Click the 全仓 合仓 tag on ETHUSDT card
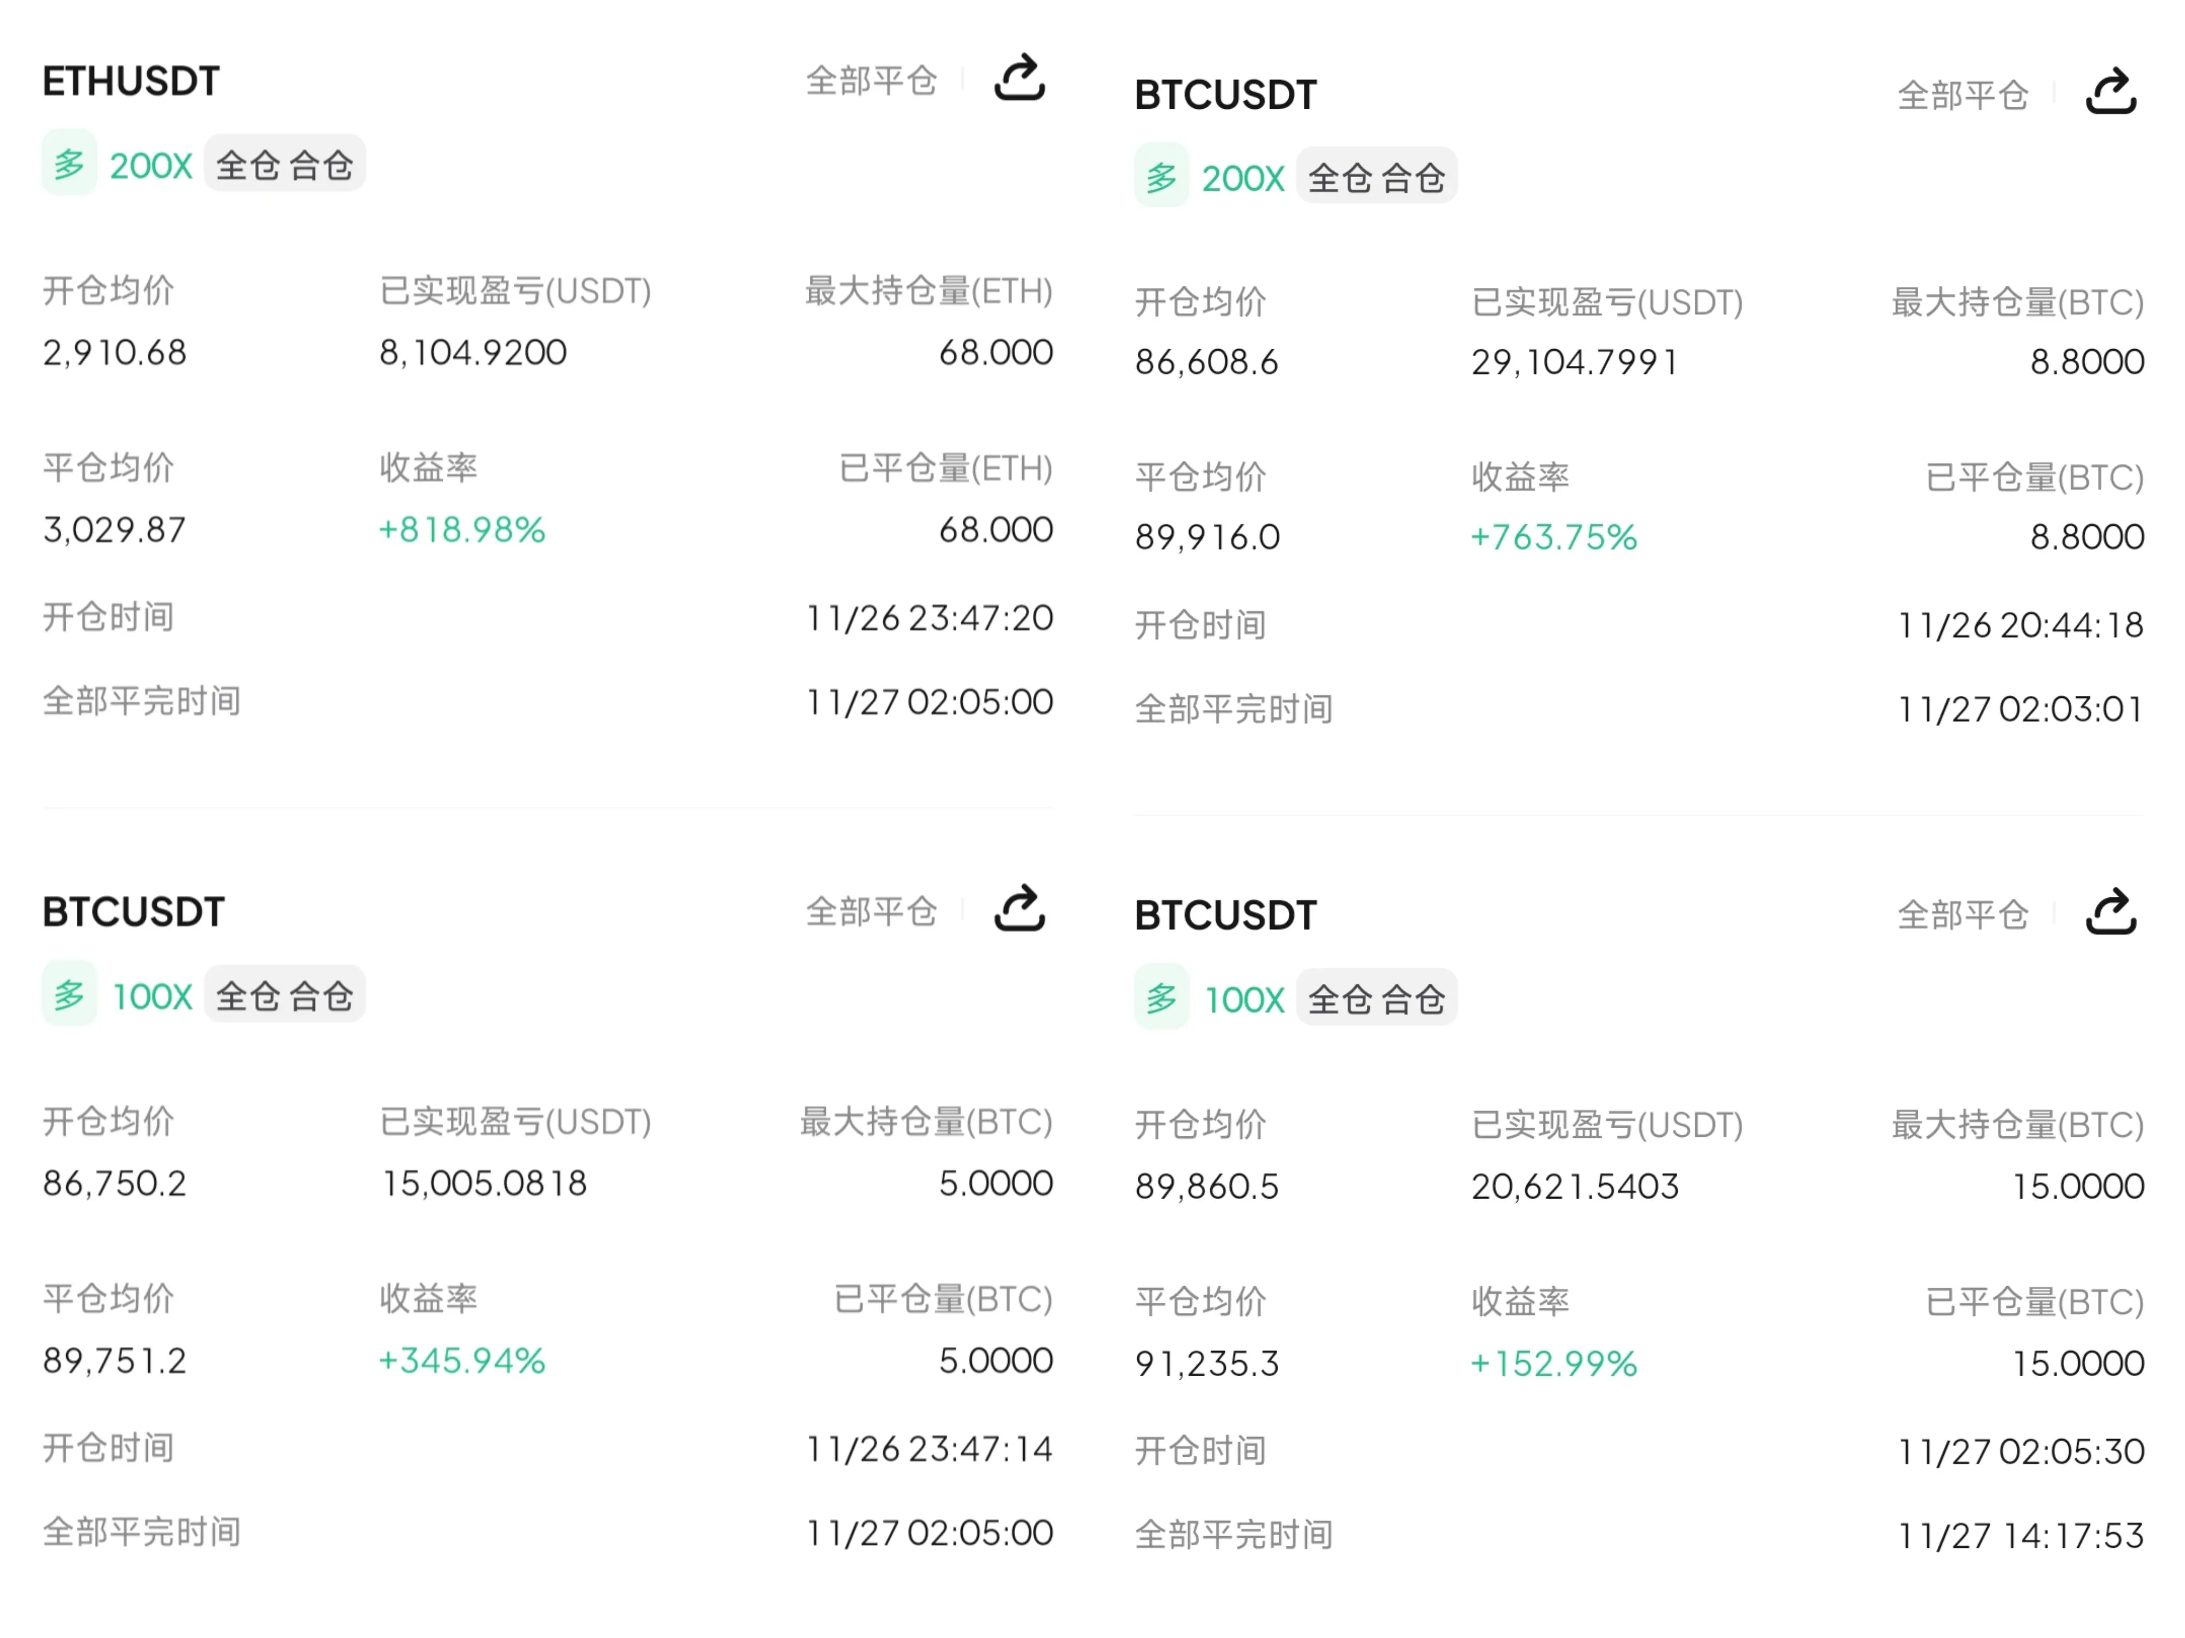This screenshot has height=1638, width=2185. (x=284, y=165)
